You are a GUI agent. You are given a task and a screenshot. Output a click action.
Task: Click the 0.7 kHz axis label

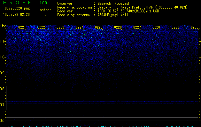point(3,105)
